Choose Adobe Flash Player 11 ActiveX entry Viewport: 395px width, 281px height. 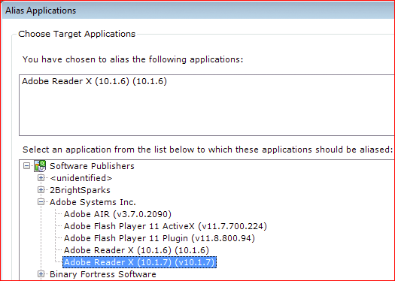click(x=166, y=226)
